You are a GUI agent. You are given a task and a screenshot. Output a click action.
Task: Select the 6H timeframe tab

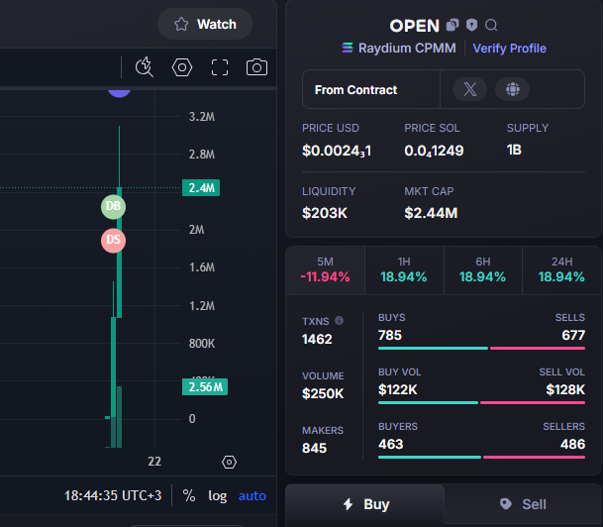coord(483,270)
